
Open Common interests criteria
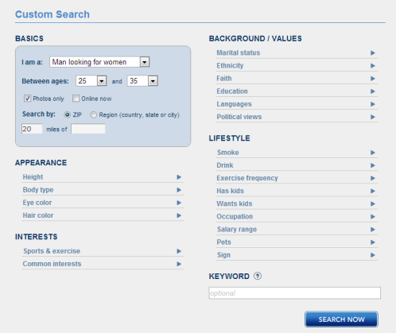click(x=103, y=264)
